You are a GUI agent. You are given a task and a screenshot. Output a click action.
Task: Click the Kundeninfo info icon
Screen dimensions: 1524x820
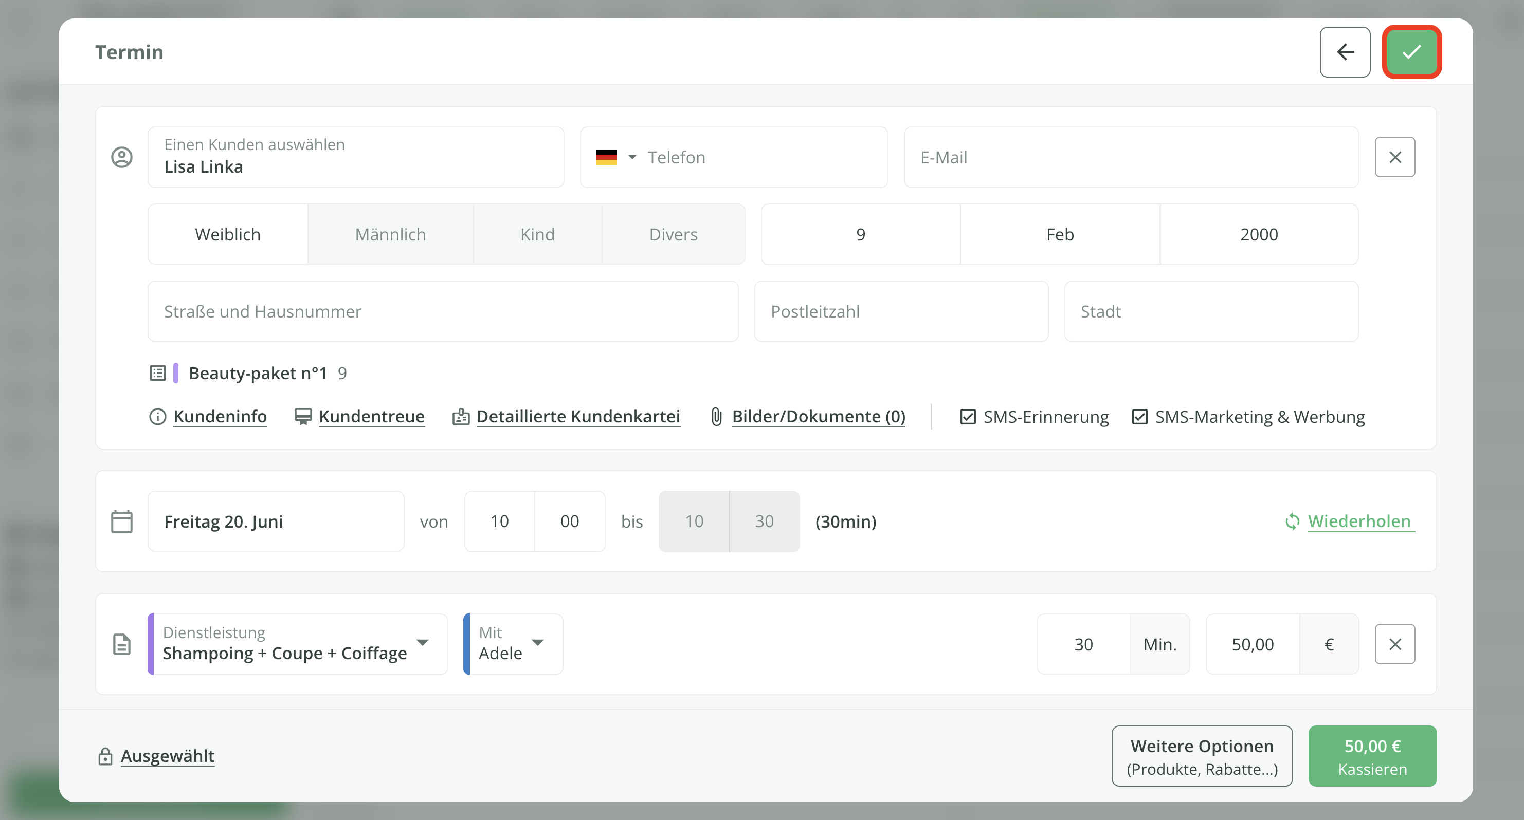click(157, 417)
